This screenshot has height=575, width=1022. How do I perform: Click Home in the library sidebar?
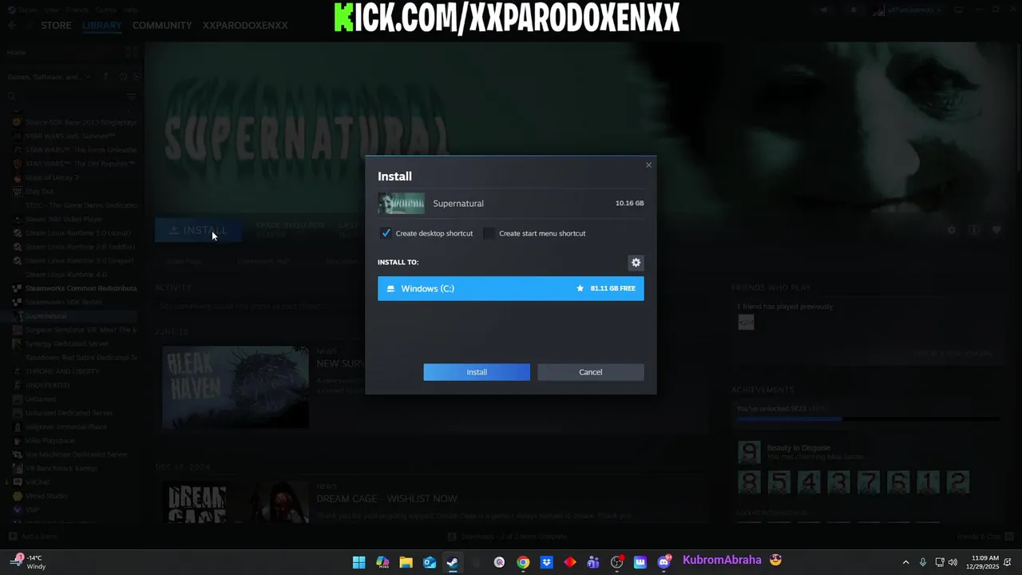[17, 52]
